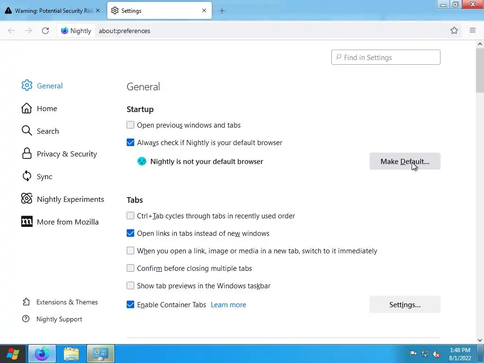Bookmark this page with the star icon
Screen dimensions: 484x363
pyautogui.click(x=454, y=30)
